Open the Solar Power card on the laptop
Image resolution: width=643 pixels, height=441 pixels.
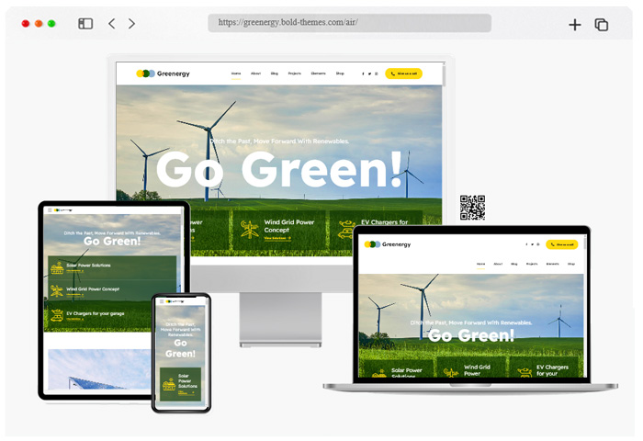coord(399,367)
